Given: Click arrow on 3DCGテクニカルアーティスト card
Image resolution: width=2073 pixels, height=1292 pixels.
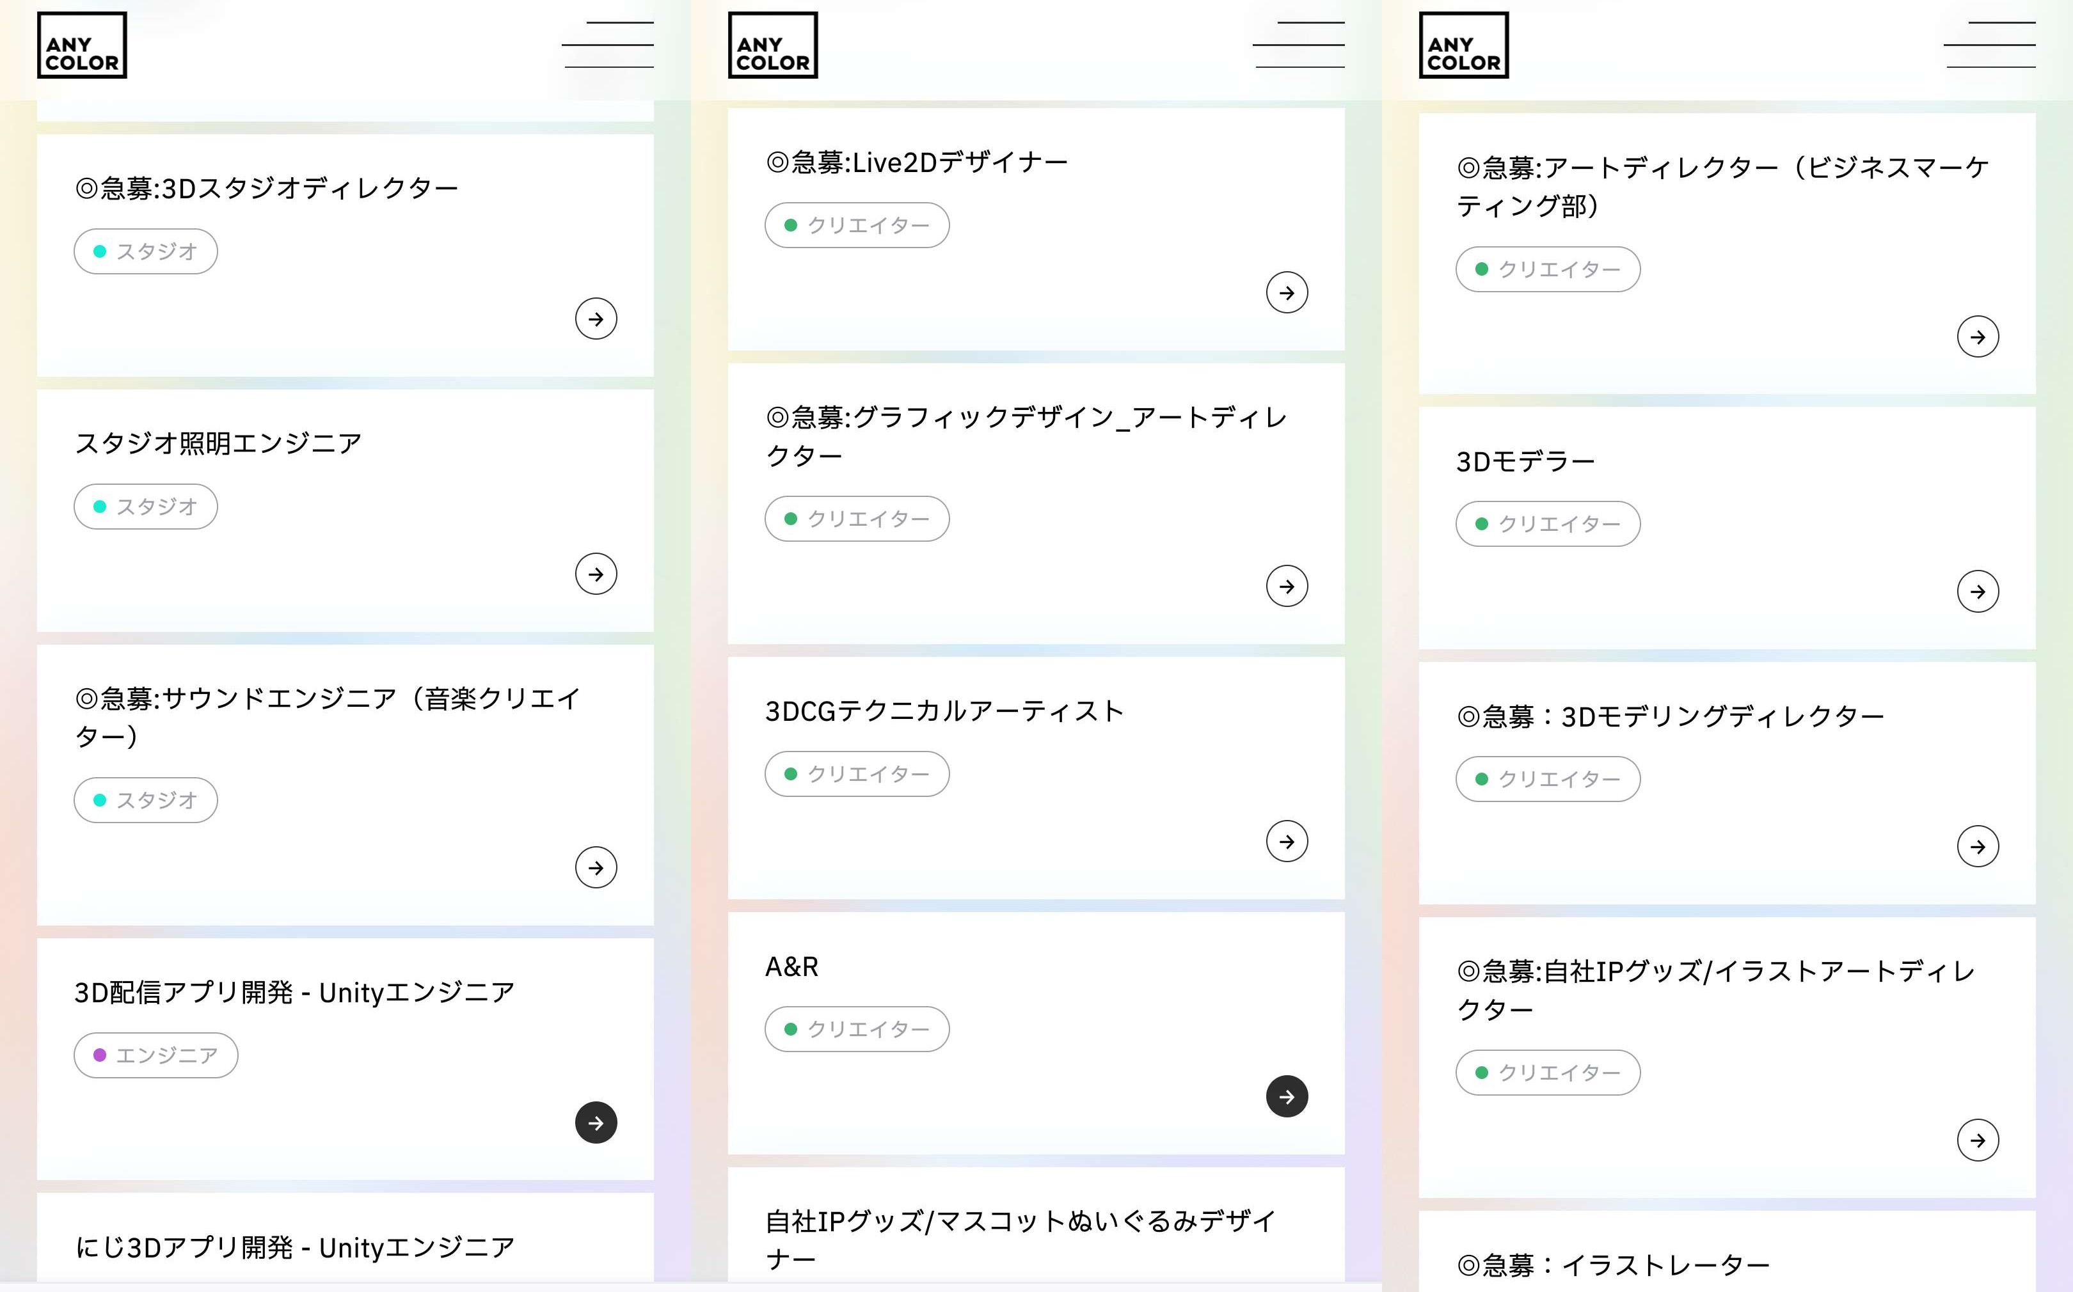Looking at the screenshot, I should [x=1287, y=842].
